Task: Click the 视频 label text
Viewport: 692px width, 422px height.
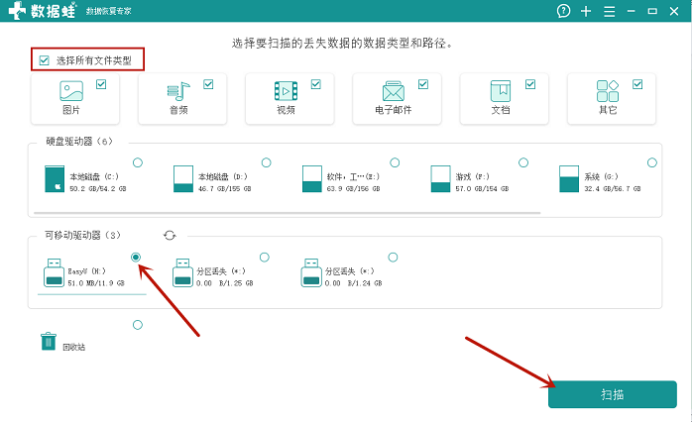Action: 286,110
